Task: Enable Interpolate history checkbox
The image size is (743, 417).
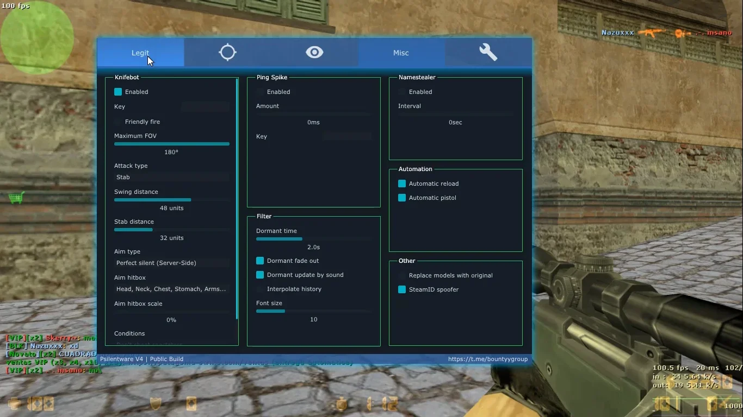Action: pyautogui.click(x=260, y=289)
